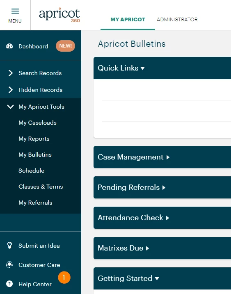The image size is (231, 294).
Task: Click the Dashboard gauge icon
Action: point(9,46)
